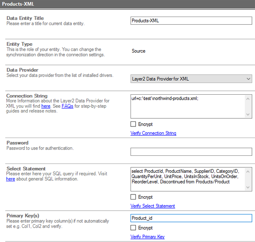255x242 pixels.
Task: Check Encrypt box under Primary Key(s)
Action: click(x=133, y=228)
